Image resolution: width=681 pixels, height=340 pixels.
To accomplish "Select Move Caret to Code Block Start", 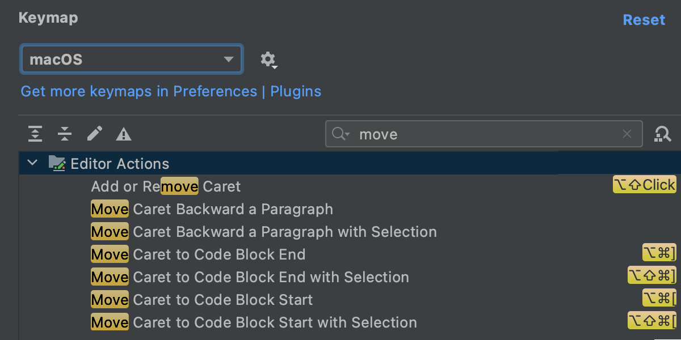I will (x=201, y=300).
